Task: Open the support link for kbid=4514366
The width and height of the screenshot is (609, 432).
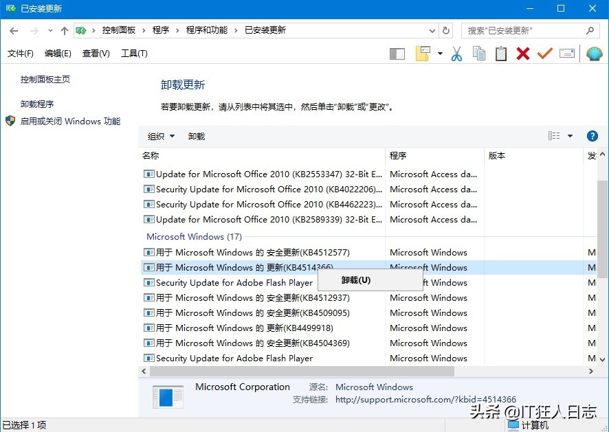Action: coord(425,399)
